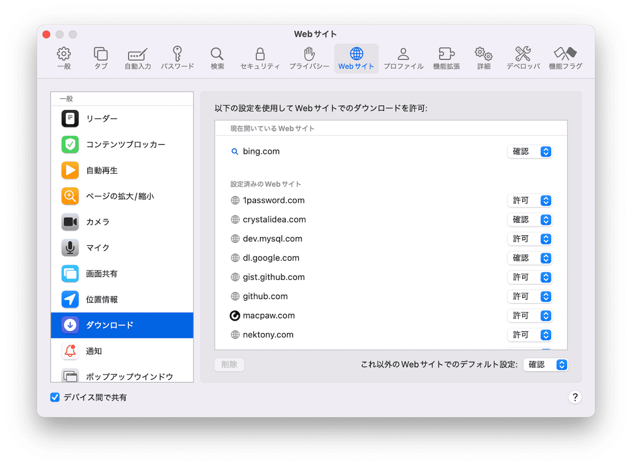Select the Reader (リーダー) sidebar icon
This screenshot has width=632, height=466.
pos(70,119)
